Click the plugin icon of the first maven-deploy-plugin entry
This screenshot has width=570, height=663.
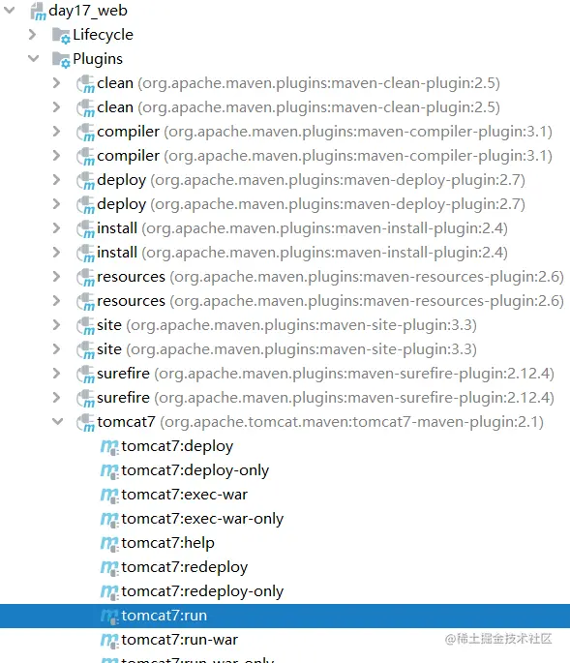(x=86, y=181)
